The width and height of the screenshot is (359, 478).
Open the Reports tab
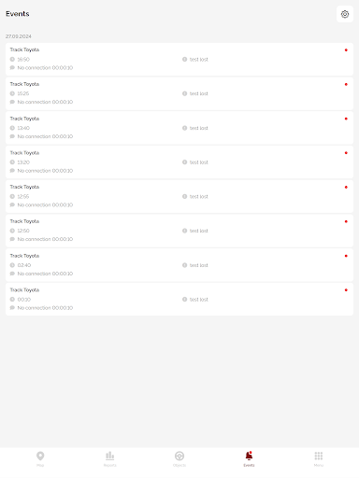109,458
